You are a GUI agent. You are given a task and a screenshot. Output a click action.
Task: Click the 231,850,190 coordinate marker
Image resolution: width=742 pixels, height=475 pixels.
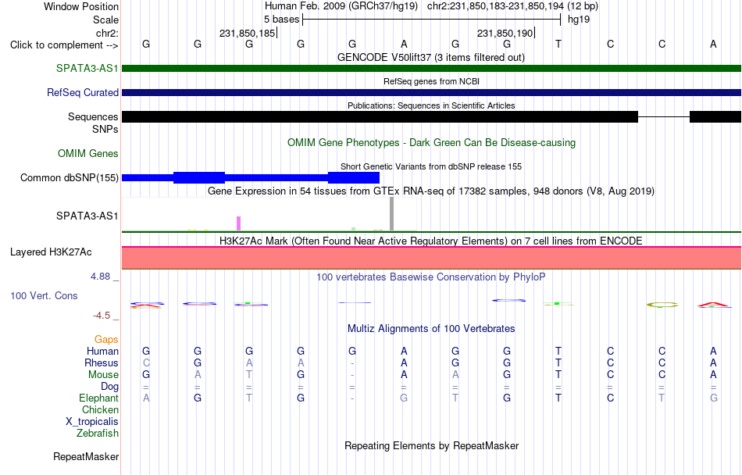pyautogui.click(x=505, y=34)
